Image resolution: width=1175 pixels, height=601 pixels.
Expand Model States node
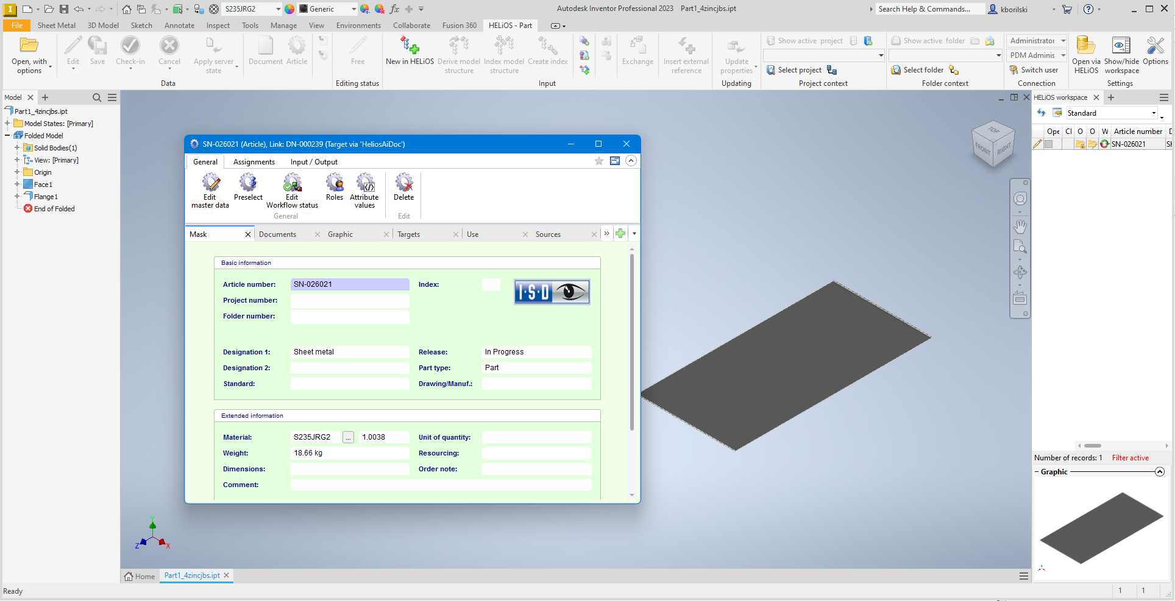7,124
